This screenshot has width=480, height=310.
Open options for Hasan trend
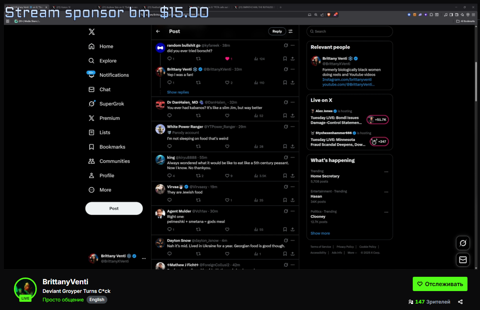[386, 192]
